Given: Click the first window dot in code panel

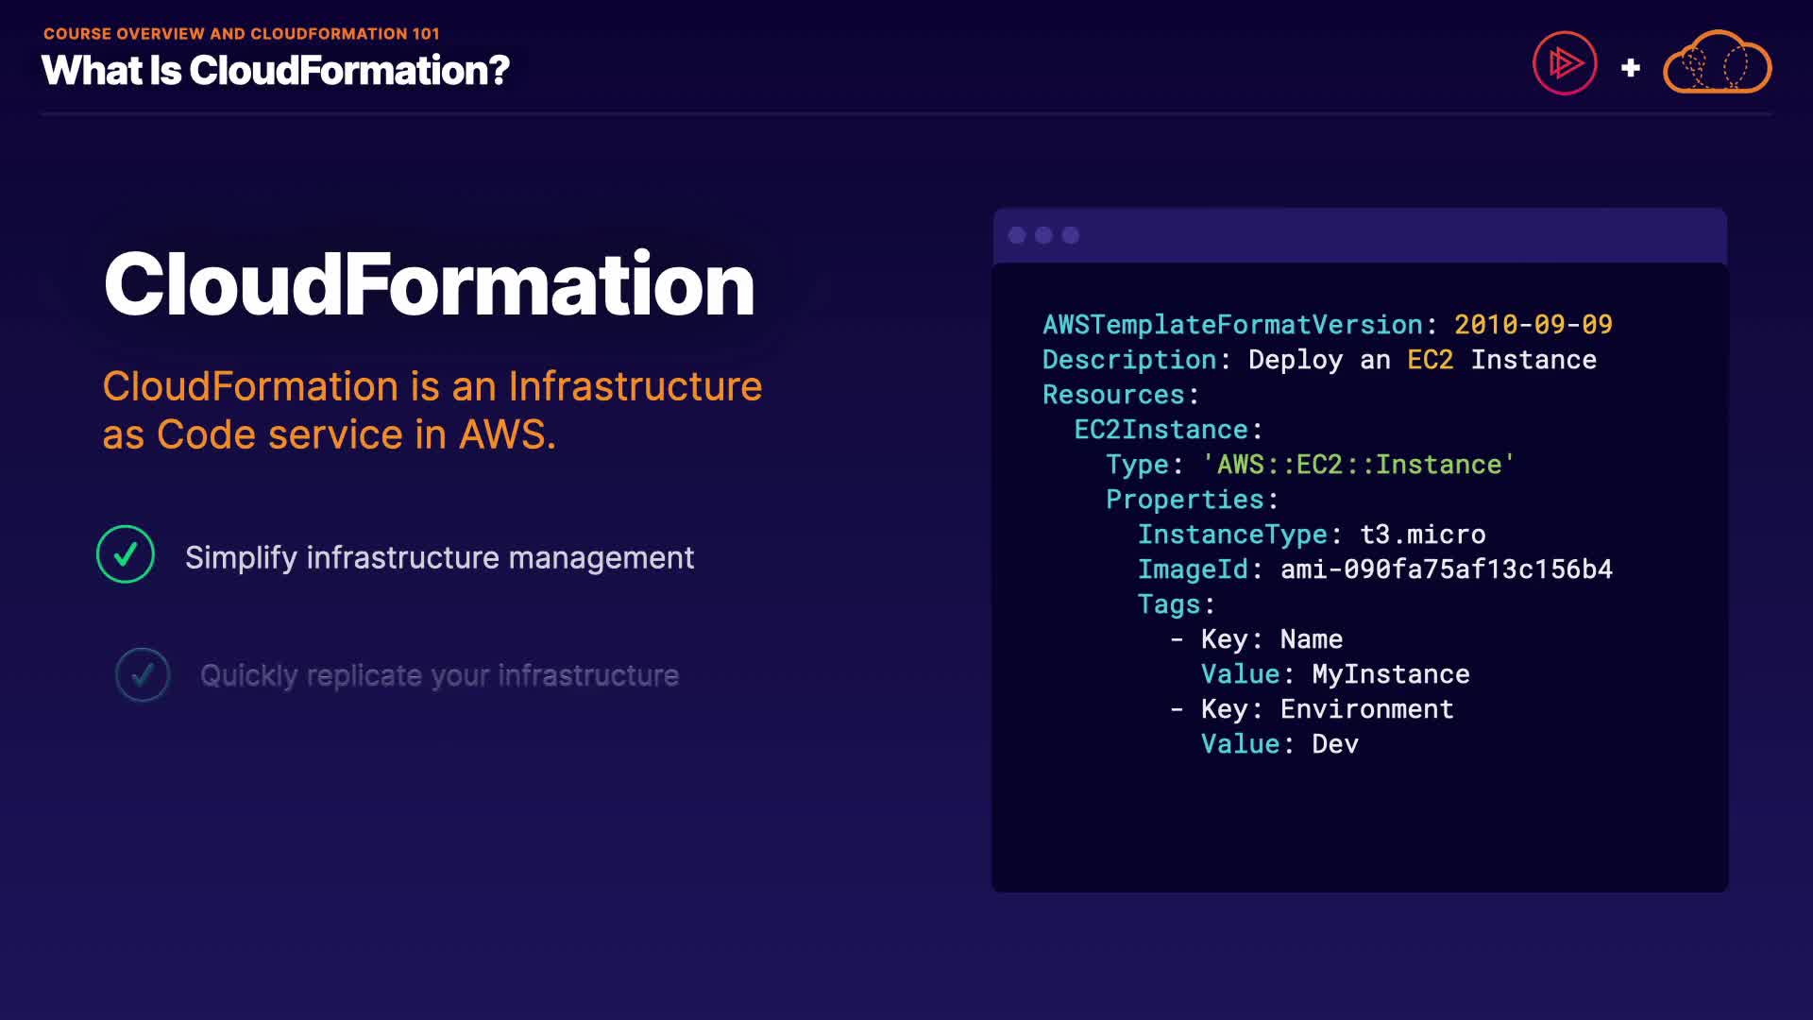Looking at the screenshot, I should pyautogui.click(x=1017, y=235).
